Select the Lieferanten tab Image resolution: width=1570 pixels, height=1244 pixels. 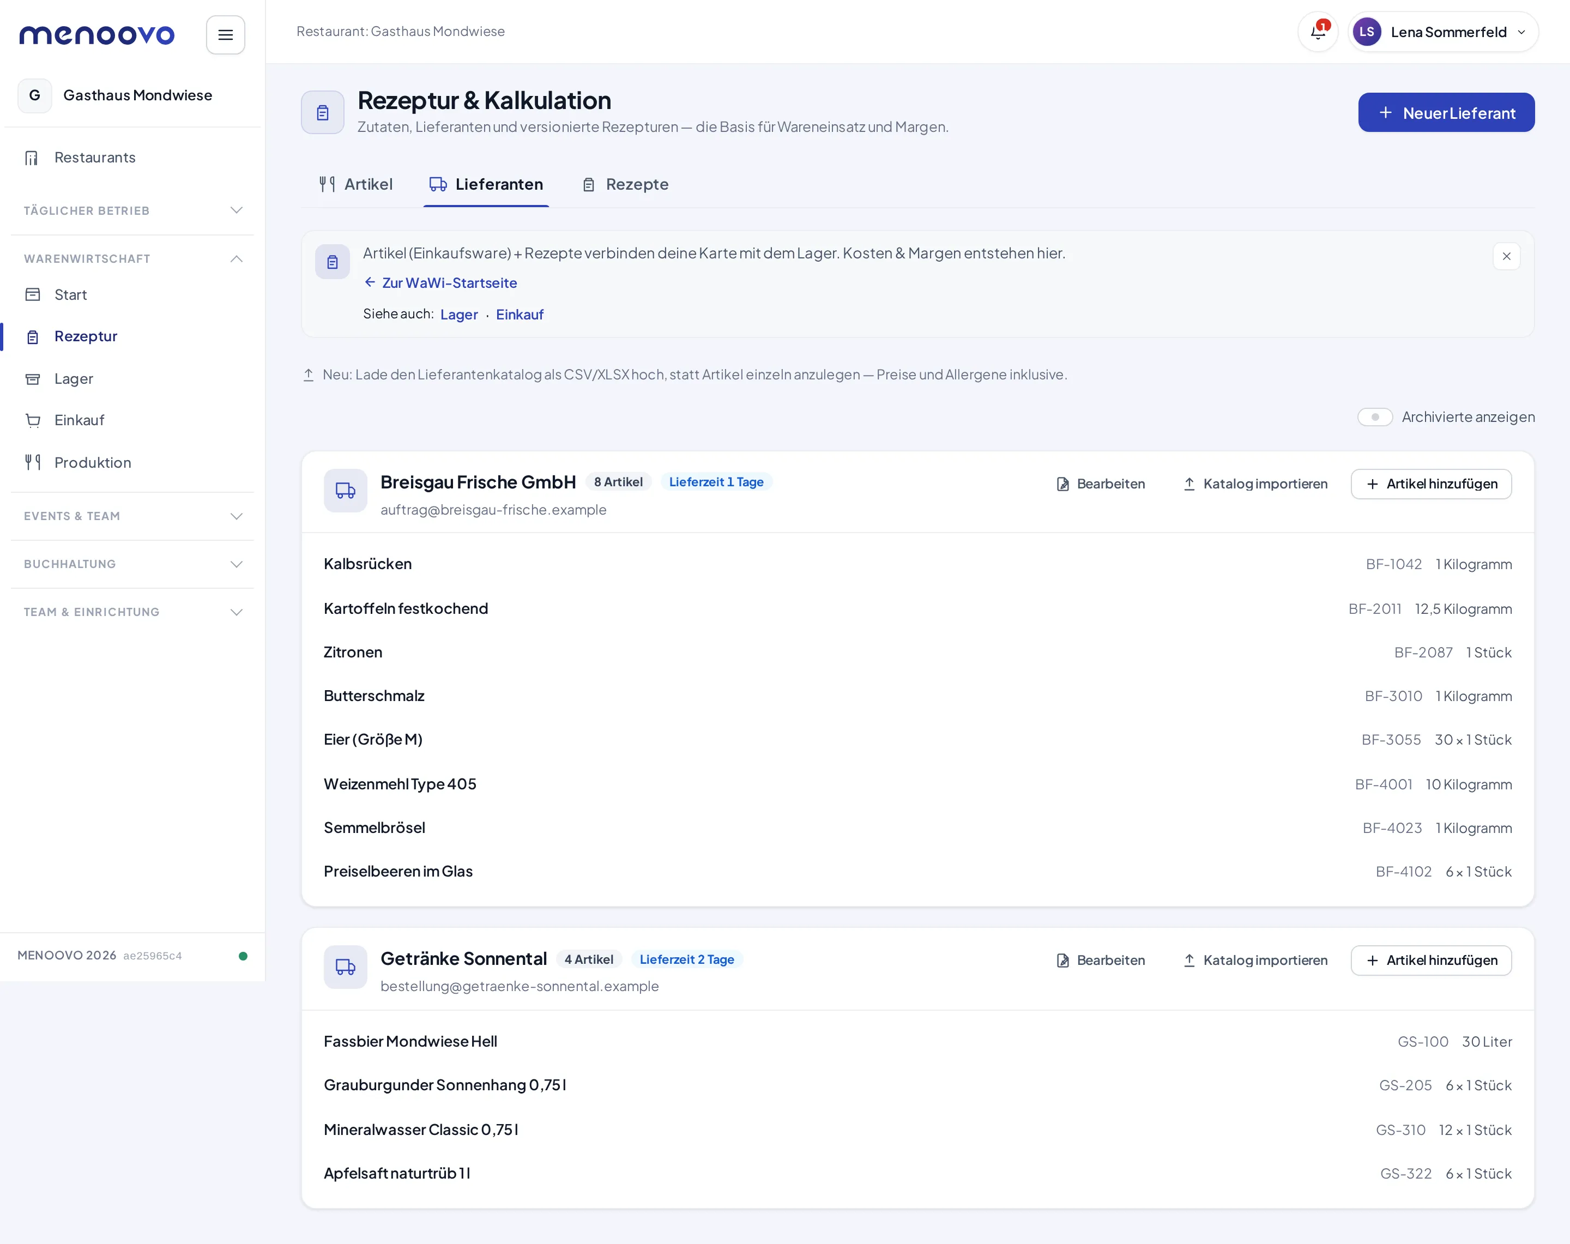[x=486, y=184]
